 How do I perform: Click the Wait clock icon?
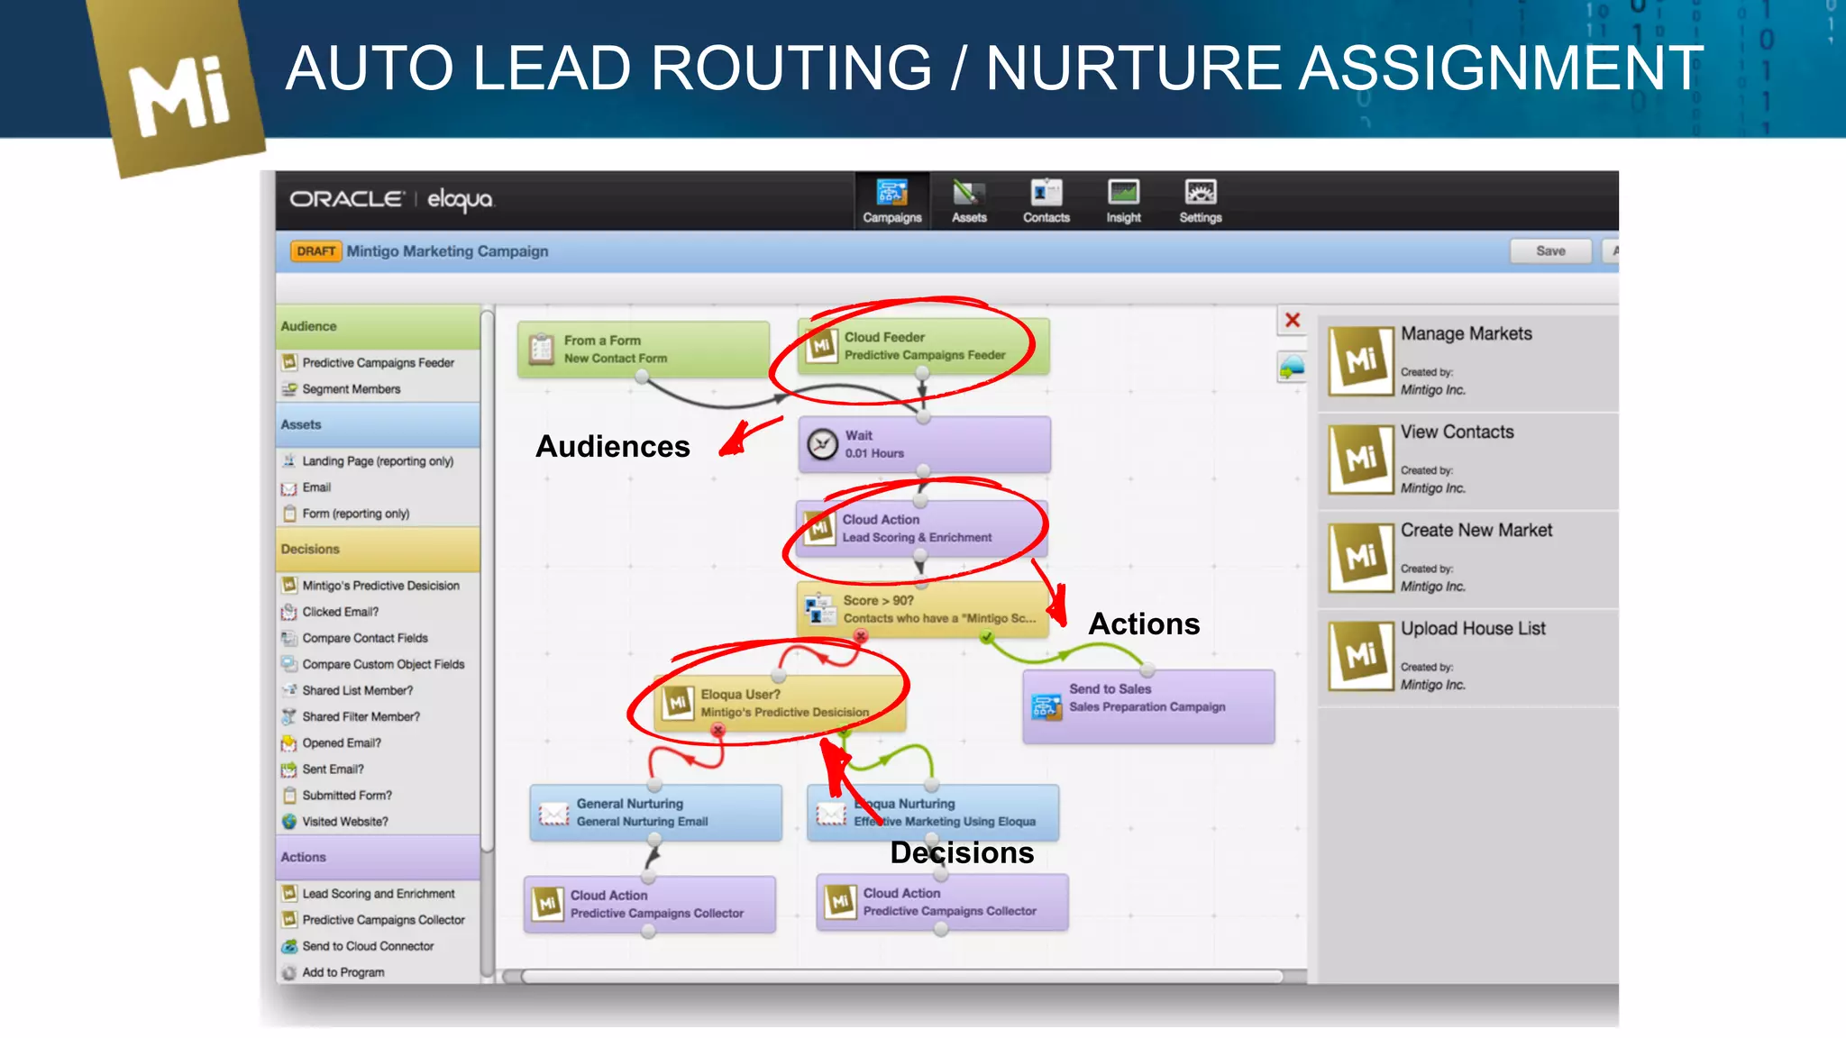click(x=822, y=444)
